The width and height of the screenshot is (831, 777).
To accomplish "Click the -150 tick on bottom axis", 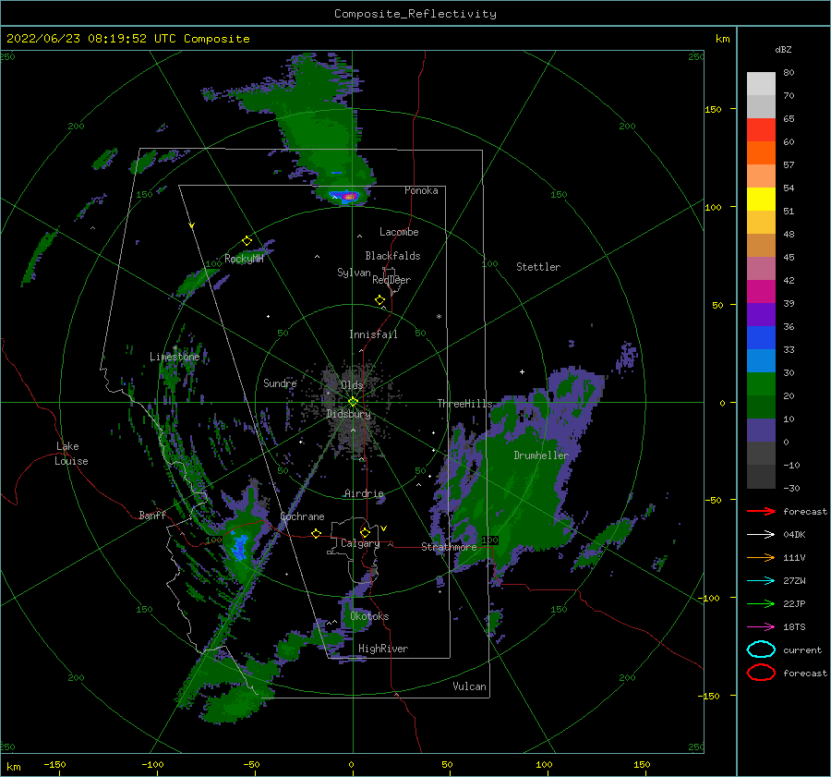I will (x=54, y=764).
